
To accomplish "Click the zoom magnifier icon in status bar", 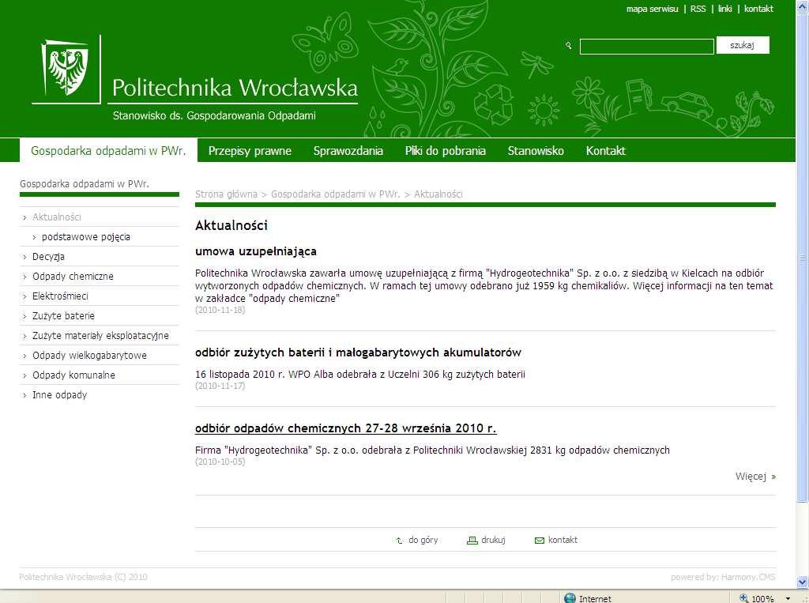I will tap(744, 598).
